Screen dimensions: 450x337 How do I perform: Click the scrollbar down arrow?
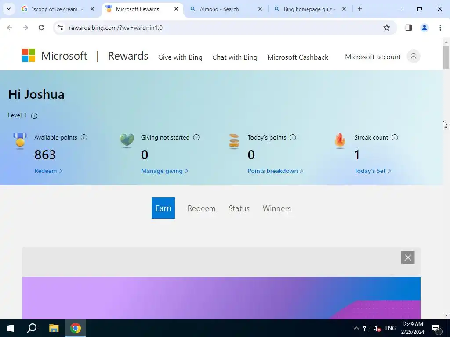(x=446, y=315)
